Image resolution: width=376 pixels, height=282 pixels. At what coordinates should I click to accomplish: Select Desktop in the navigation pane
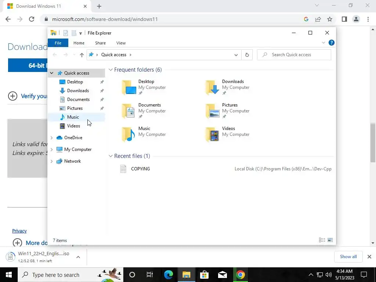75,82
